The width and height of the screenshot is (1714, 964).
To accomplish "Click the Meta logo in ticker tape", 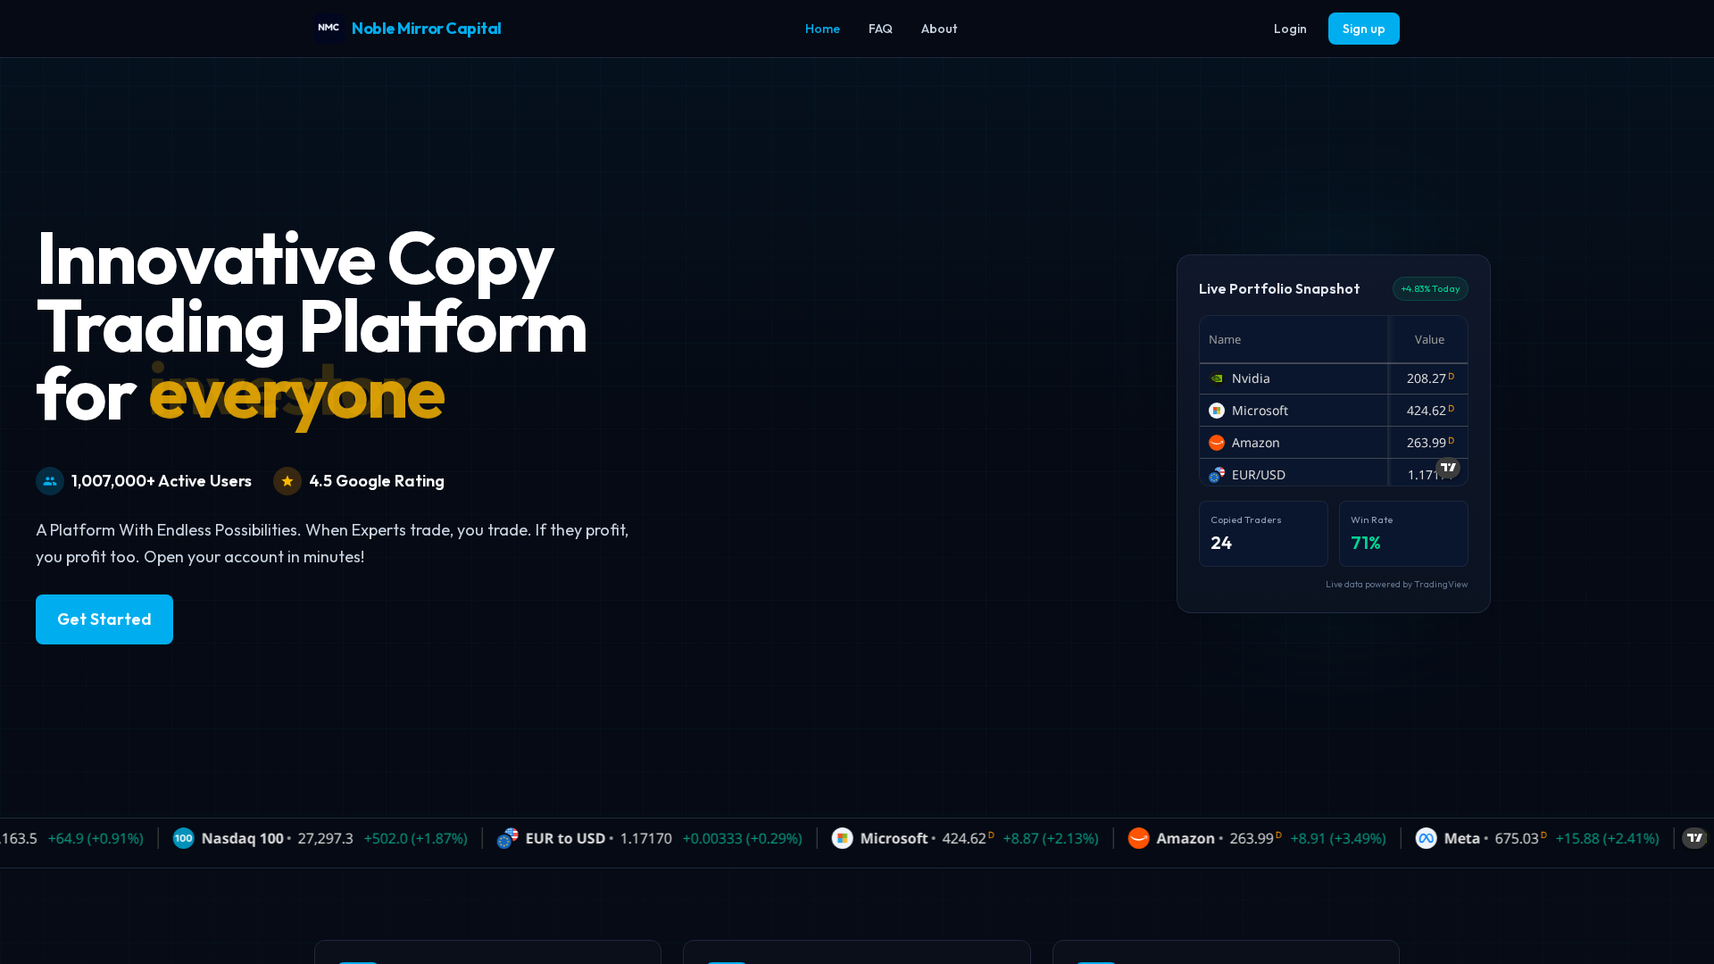I will (x=1427, y=838).
